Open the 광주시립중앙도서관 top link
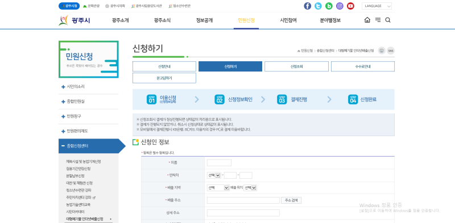This screenshot has width=455, height=223. click(147, 6)
